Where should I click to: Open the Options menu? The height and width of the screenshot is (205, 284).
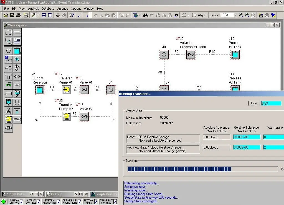(76, 9)
